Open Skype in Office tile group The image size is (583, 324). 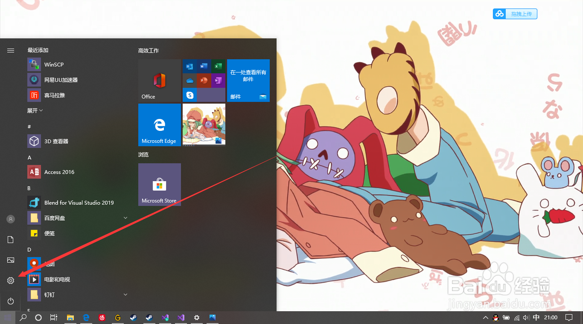[189, 95]
